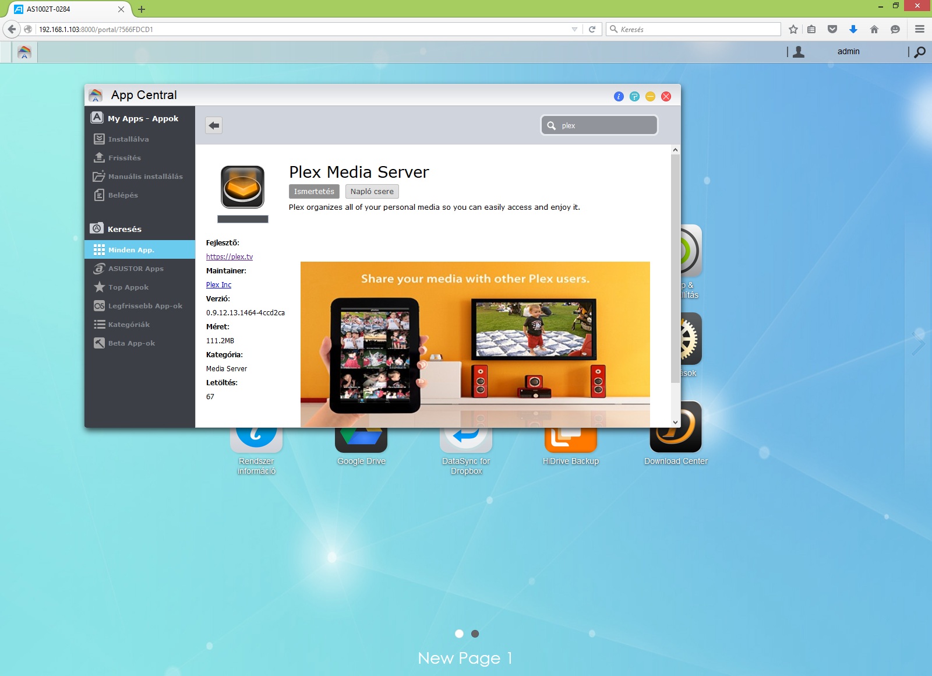The width and height of the screenshot is (932, 676).
Task: Click the Plex Media Server app icon
Action: (242, 186)
